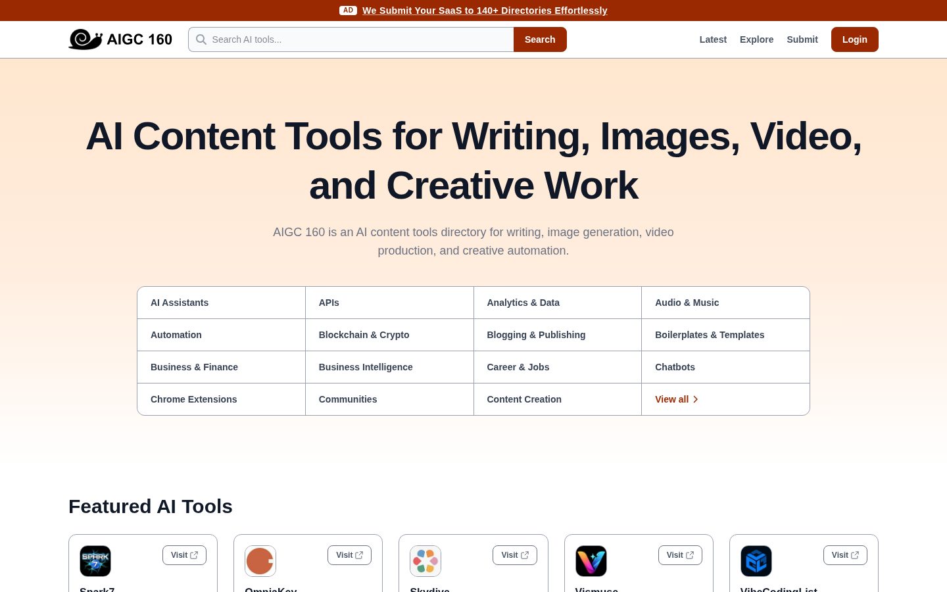Viewport: 947px width, 592px height.
Task: Go to the Latest page
Action: (x=713, y=39)
